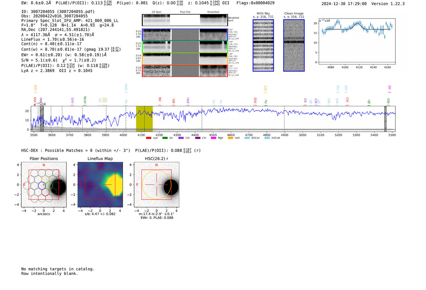Select the magenta MgII legend swatch
This screenshot has height=290, width=426.
(213, 138)
